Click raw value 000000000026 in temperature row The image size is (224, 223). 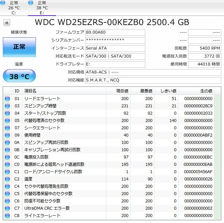coord(198,179)
